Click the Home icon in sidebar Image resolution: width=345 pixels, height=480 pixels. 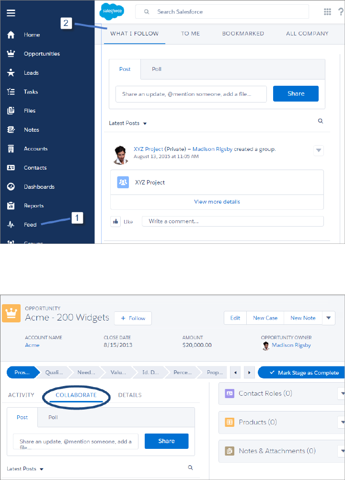[11, 34]
